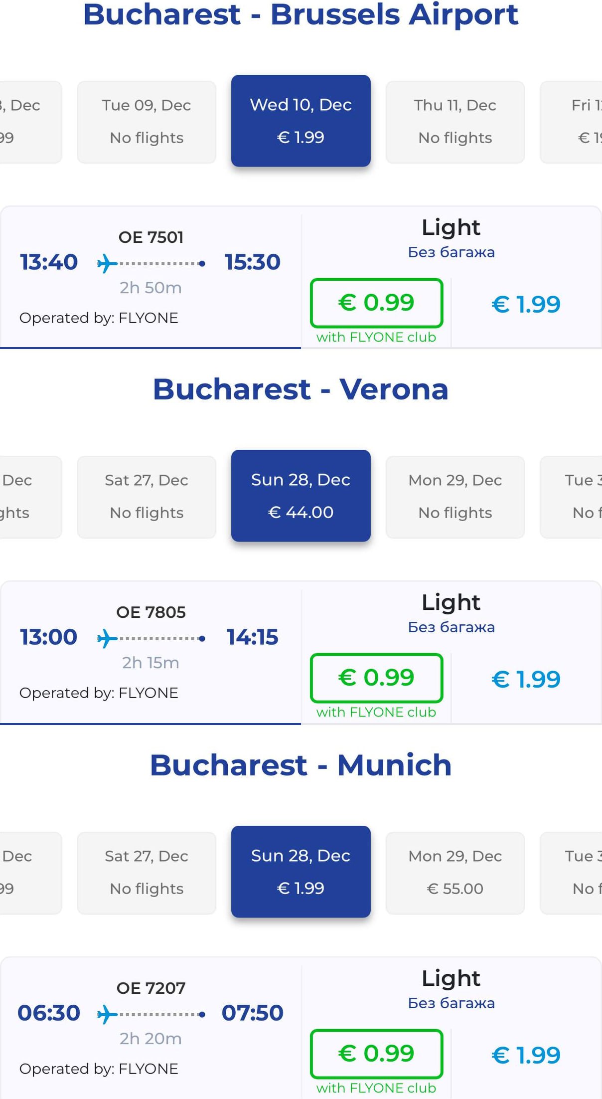Click the airplane icon on flight OE 7805
This screenshot has height=1099, width=602.
point(107,638)
